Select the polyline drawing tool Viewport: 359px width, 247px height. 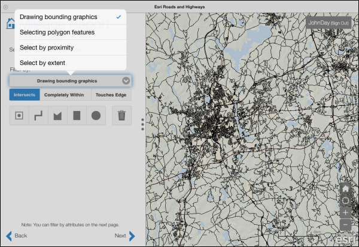(x=38, y=116)
